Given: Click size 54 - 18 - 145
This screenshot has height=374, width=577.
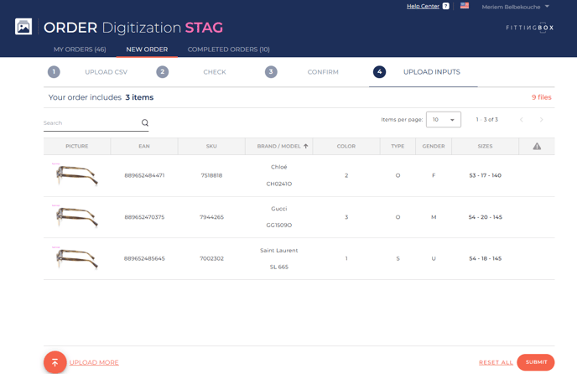Looking at the screenshot, I should pyautogui.click(x=485, y=259).
